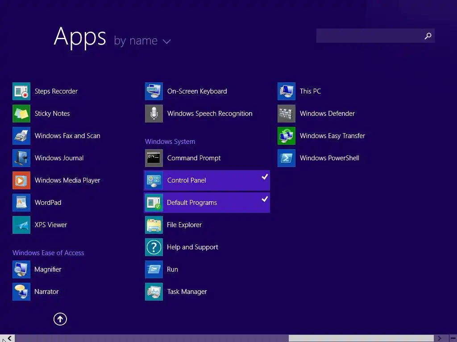The image size is (457, 342).
Task: Start Narrator from its icon
Action: pos(21,292)
